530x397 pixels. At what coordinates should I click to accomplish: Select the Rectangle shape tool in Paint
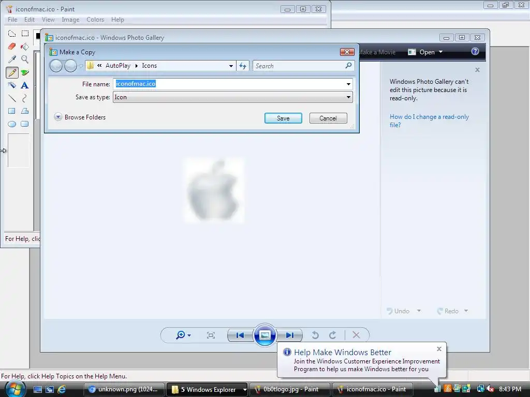(12, 111)
